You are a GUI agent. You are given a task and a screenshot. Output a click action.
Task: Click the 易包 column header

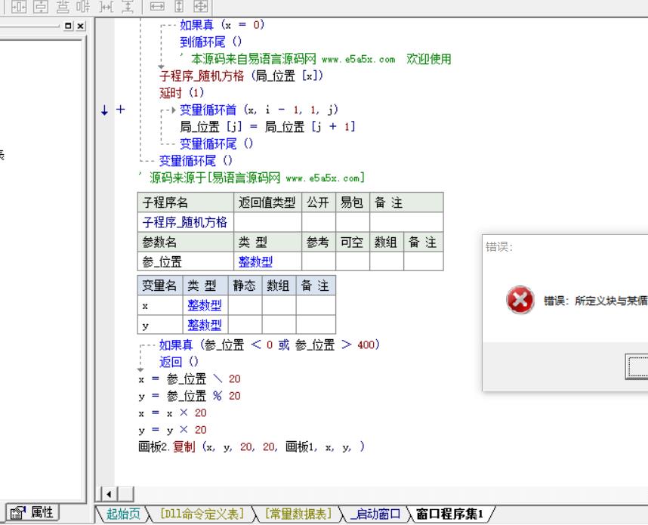coord(352,202)
